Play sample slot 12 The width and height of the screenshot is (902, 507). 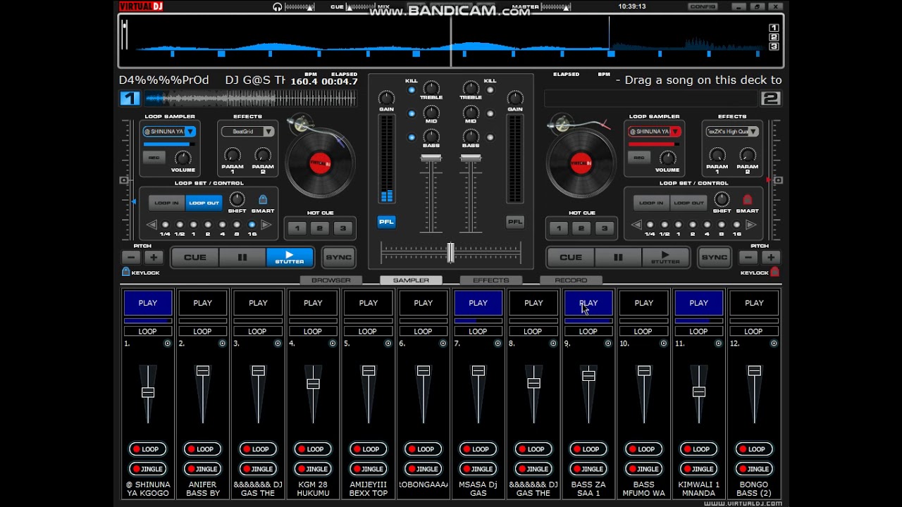click(x=754, y=303)
